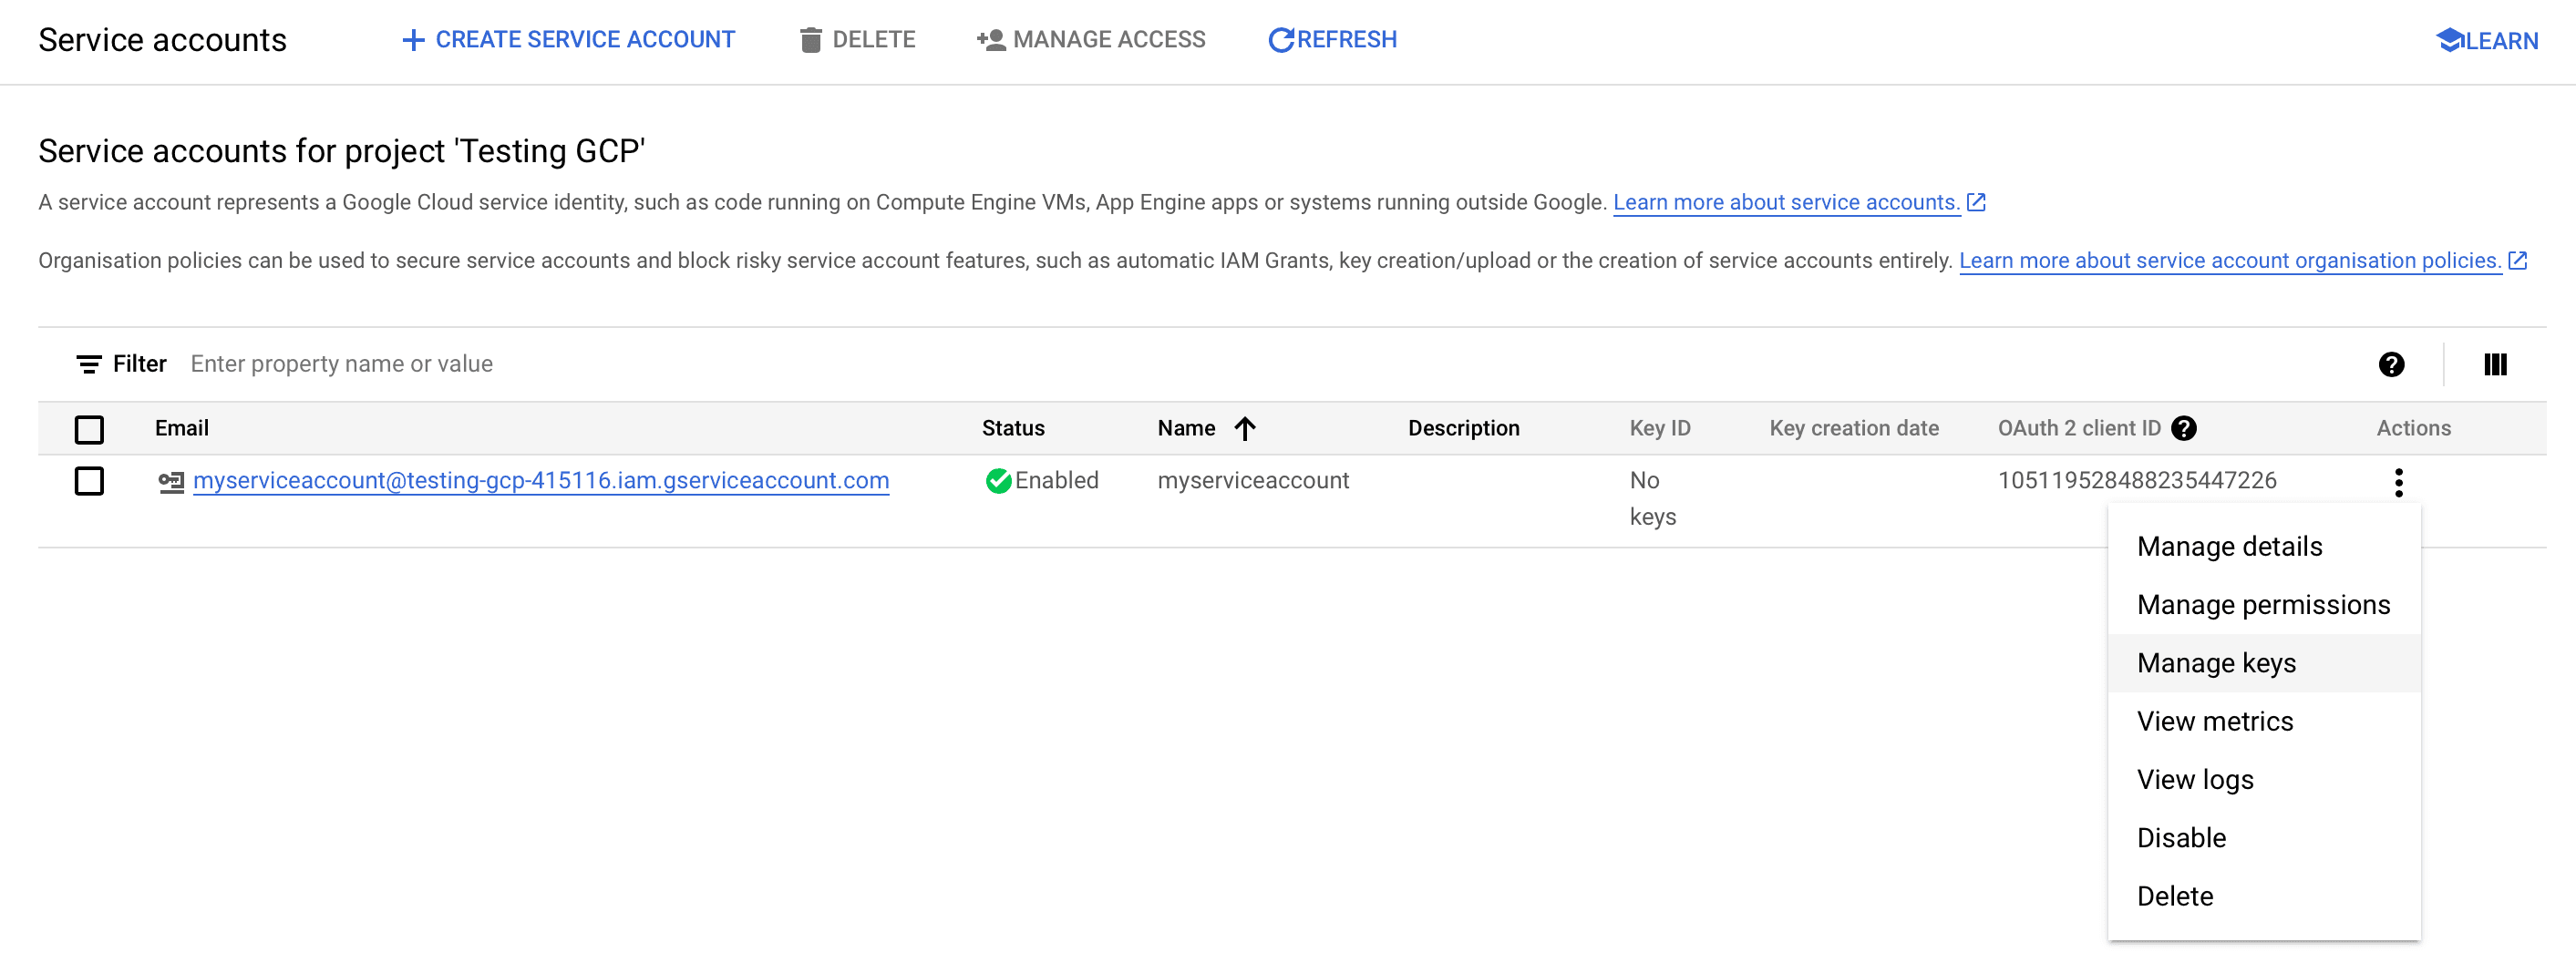The width and height of the screenshot is (2576, 973).
Task: Open the filter help question mark icon
Action: [x=2391, y=364]
